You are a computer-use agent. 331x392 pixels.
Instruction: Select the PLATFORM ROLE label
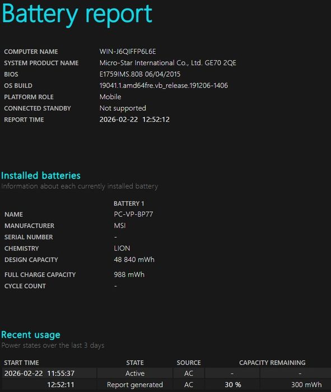coord(29,97)
